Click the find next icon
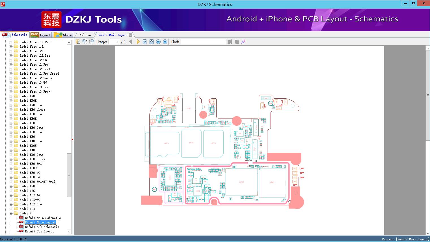The width and height of the screenshot is (430, 242). pos(237,42)
